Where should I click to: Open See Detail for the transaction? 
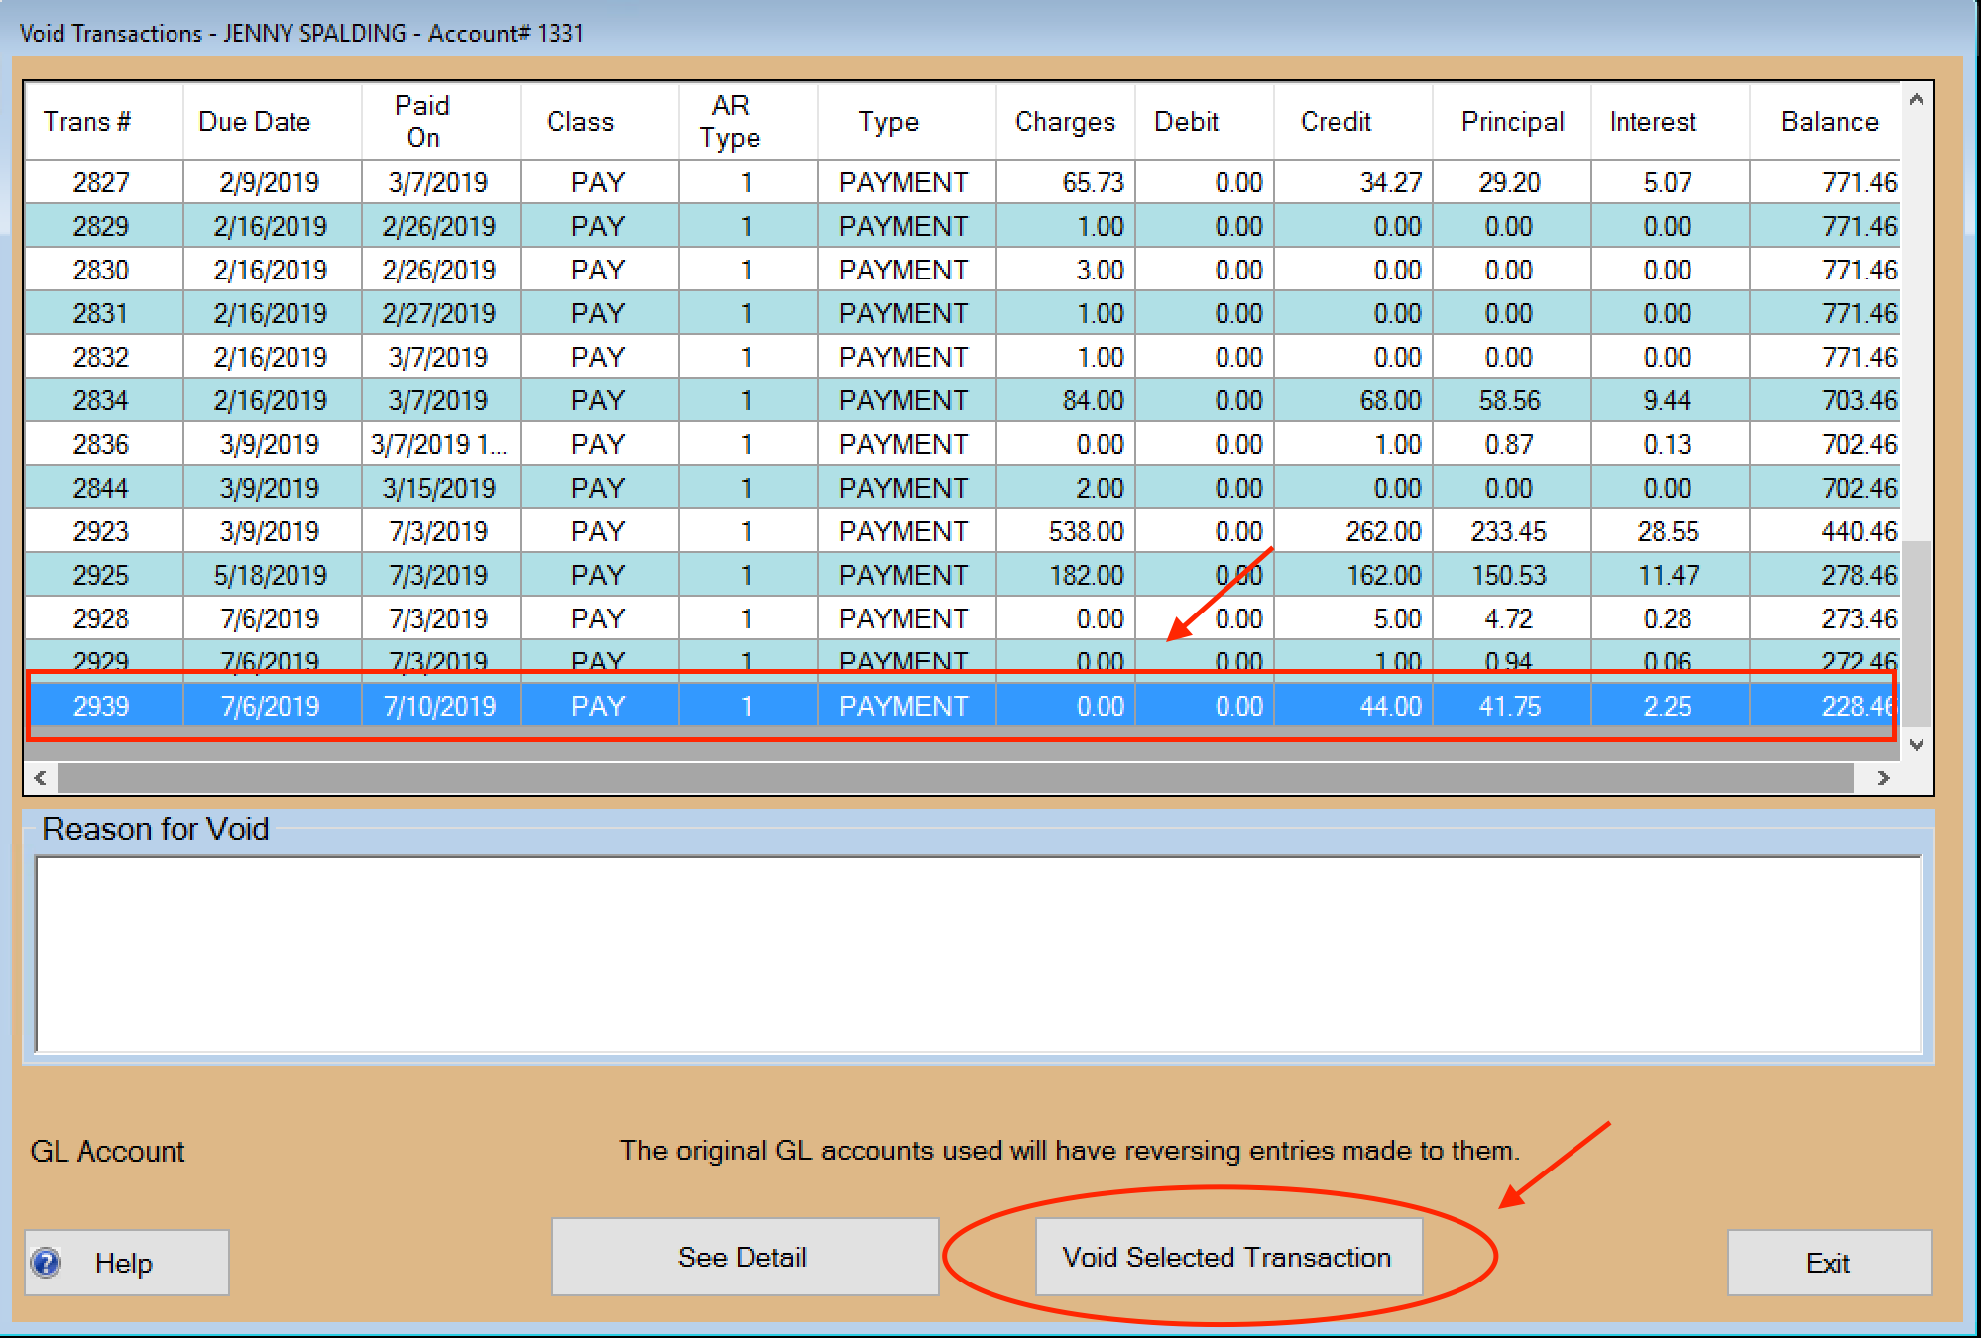[744, 1257]
